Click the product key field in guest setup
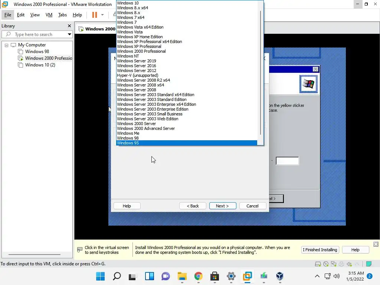Screen dimensions: 380x285 287,161
